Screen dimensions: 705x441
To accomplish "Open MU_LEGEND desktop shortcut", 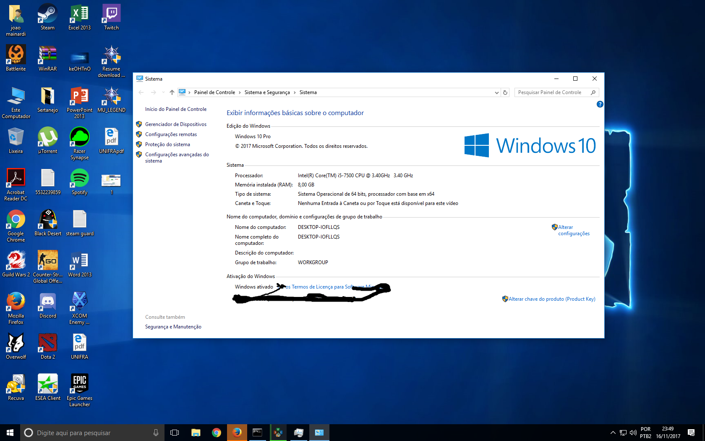I will [111, 100].
